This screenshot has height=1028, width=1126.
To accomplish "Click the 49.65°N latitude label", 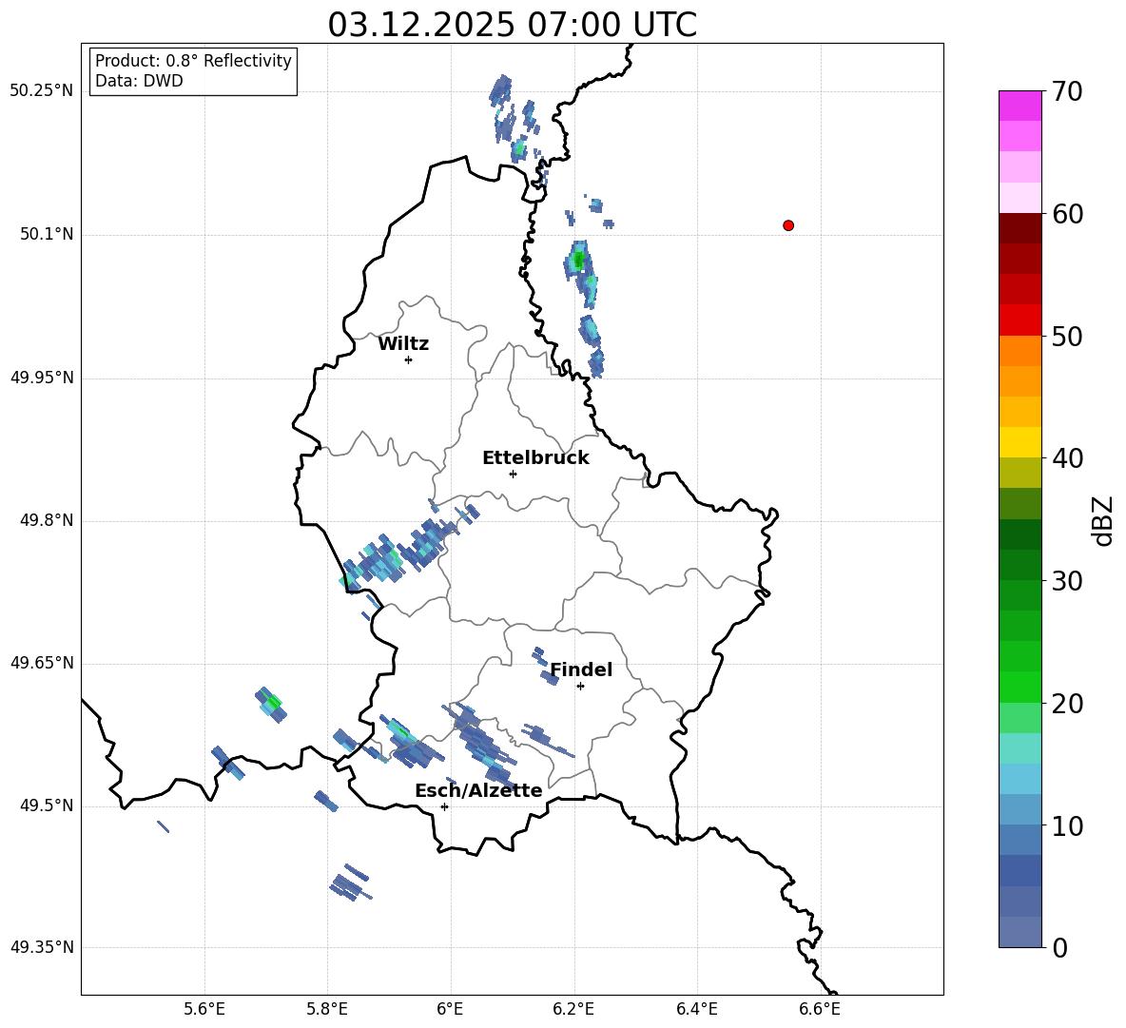I will (x=42, y=663).
